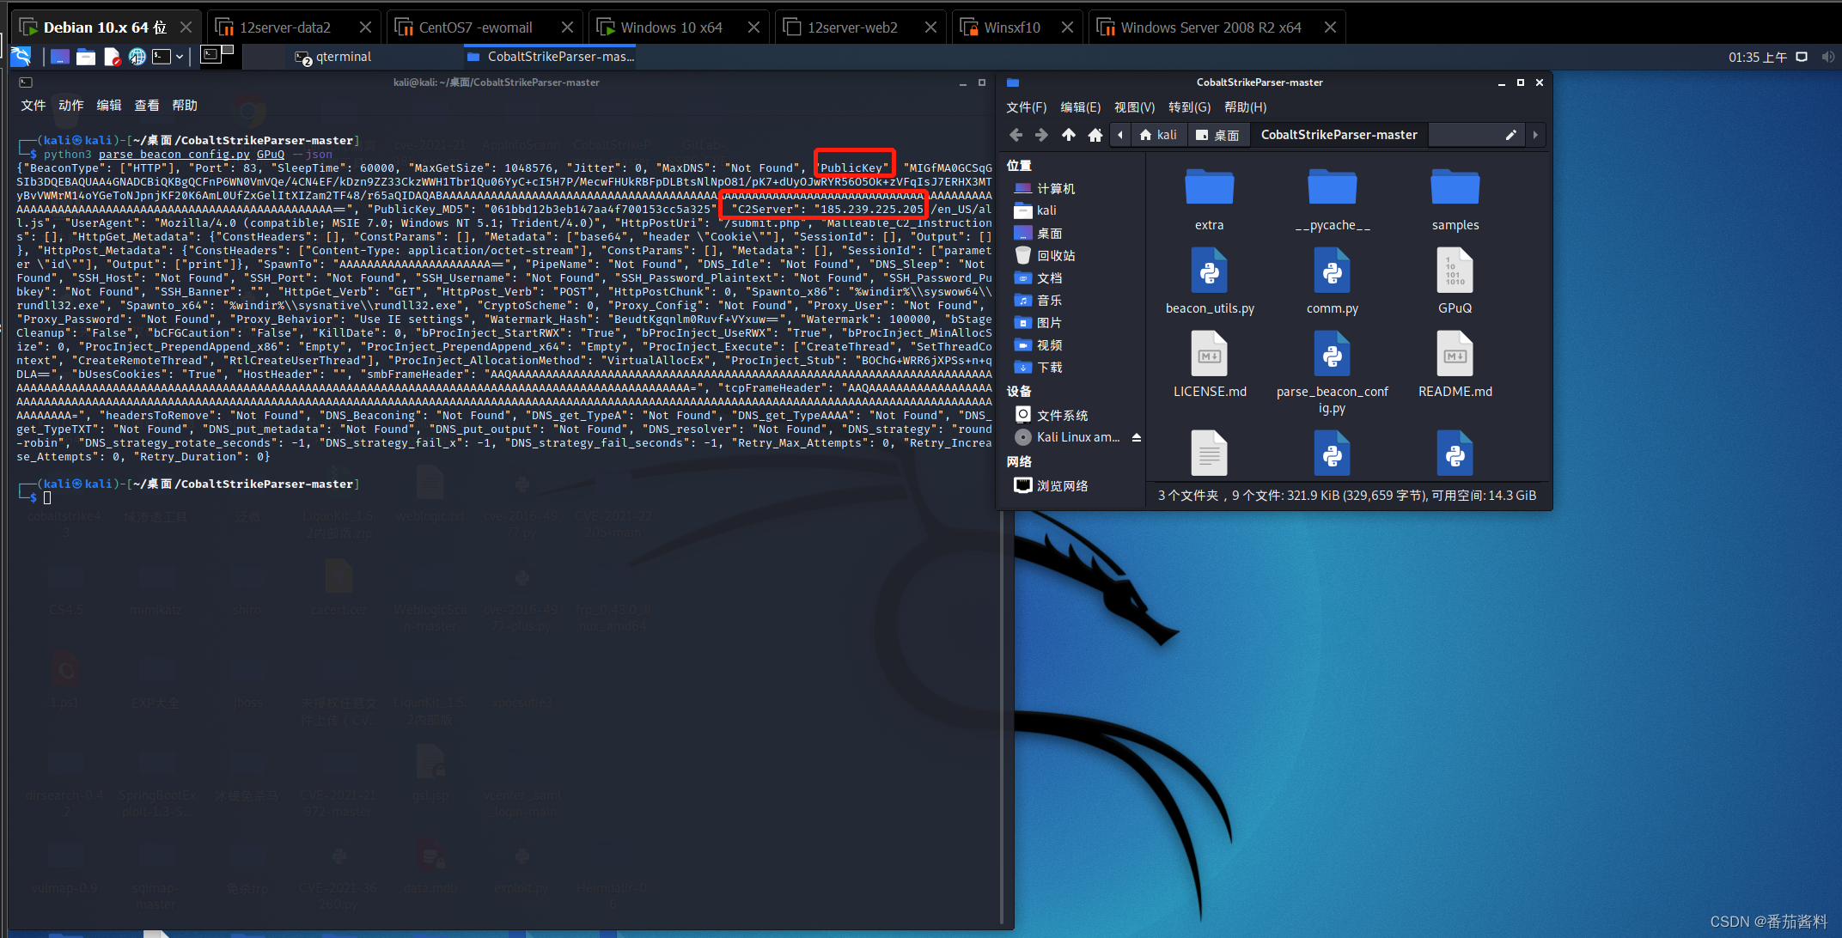Open the file manager launcher in panel
1842x938 pixels.
86,57
